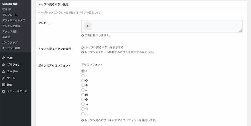Image resolution: width=251 pixels, height=126 pixels.
Task: Select the long thin arrow-up radio
Action: [83, 114]
